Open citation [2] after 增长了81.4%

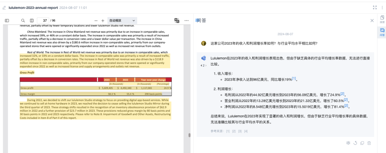coord(346,106)
